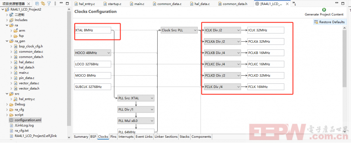351x143 pixels.
Task: Select vector_data.h file
Action: [x=29, y=88]
